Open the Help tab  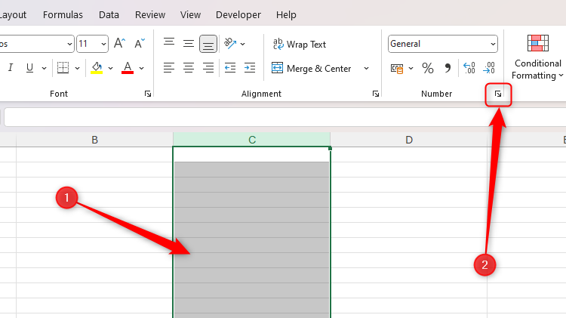coord(286,15)
